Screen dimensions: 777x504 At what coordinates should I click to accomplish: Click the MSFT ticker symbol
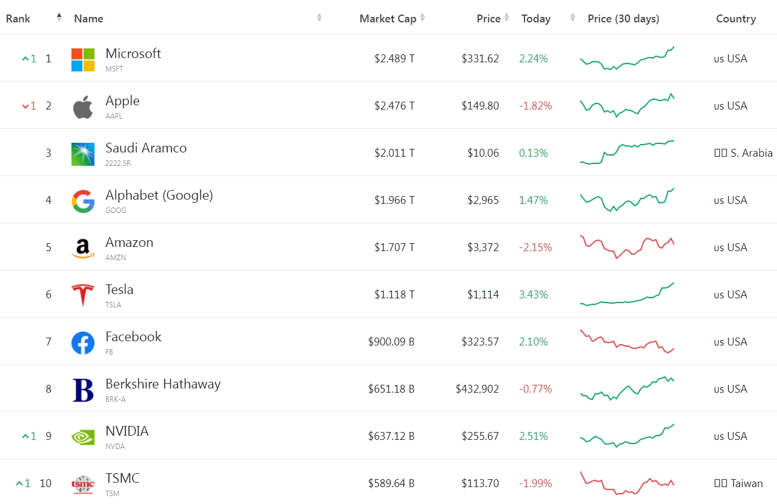[x=114, y=69]
